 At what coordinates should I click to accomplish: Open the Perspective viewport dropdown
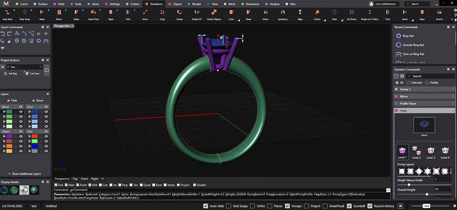pos(73,26)
